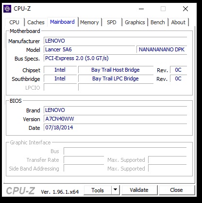Click the BIOS Brand LENOVO value
Screen dimensions: 202x203
coord(115,110)
